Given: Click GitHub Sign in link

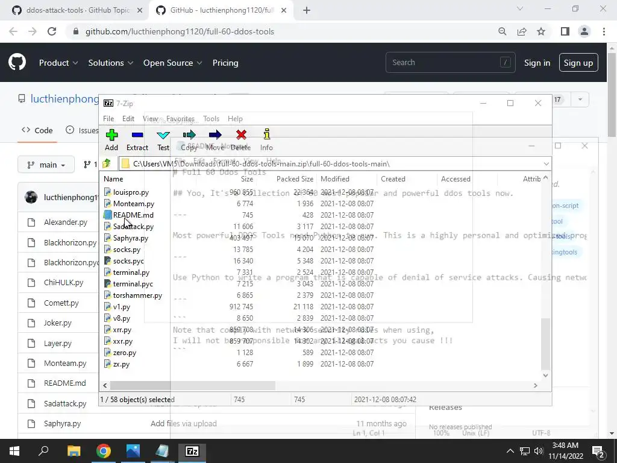Looking at the screenshot, I should tap(537, 63).
